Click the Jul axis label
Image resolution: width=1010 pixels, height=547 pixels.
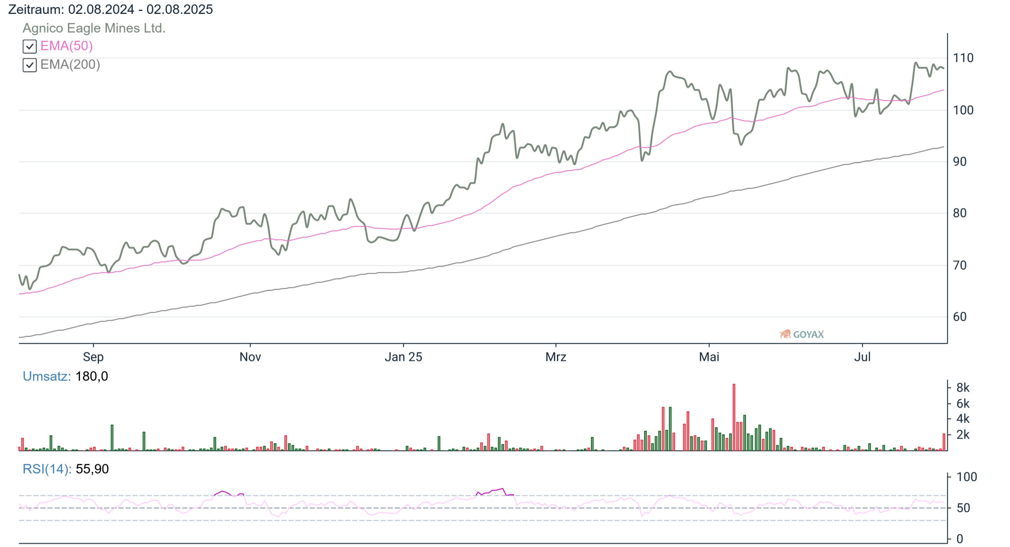click(862, 357)
